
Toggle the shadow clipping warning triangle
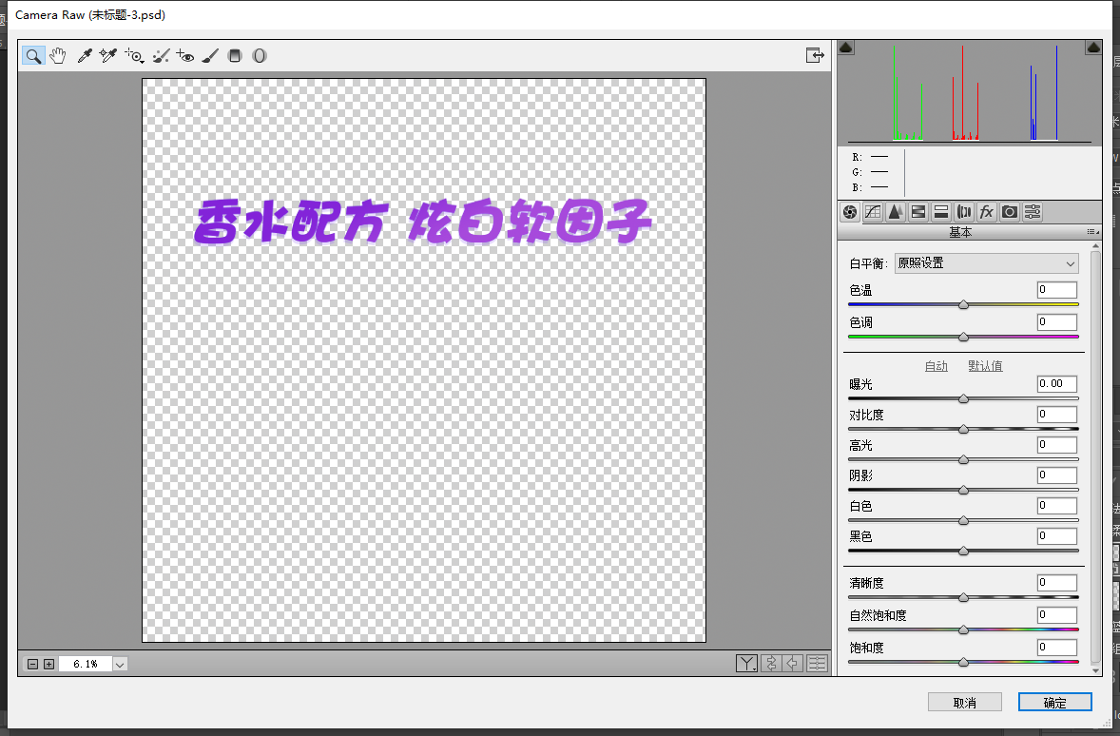click(x=845, y=46)
